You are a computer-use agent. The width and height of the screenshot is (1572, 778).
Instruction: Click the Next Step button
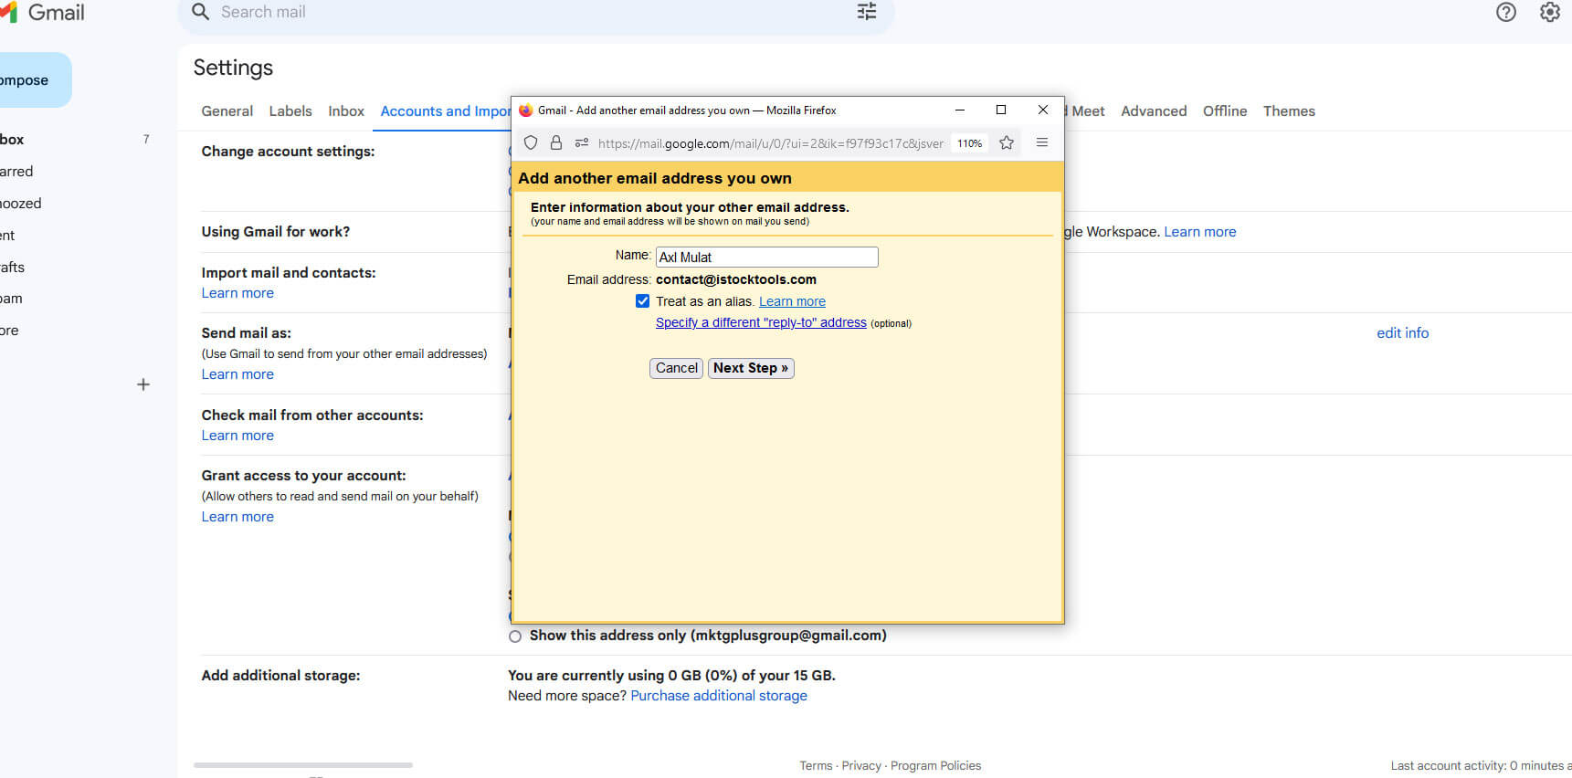point(751,368)
